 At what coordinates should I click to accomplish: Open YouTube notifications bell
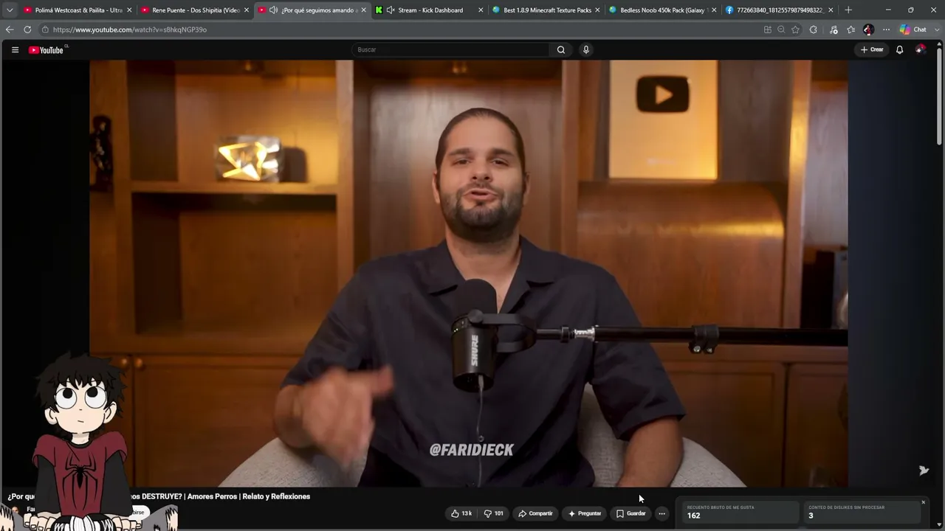coord(899,50)
